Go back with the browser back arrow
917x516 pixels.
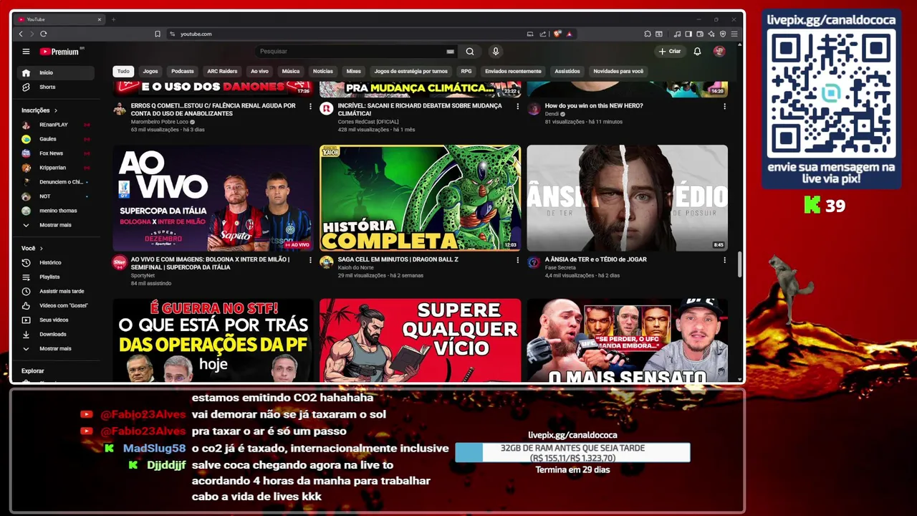click(21, 34)
